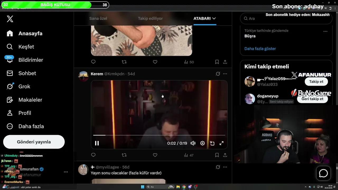Open options for Büşra trend
Screen dimensions: 338x190
point(325,31)
